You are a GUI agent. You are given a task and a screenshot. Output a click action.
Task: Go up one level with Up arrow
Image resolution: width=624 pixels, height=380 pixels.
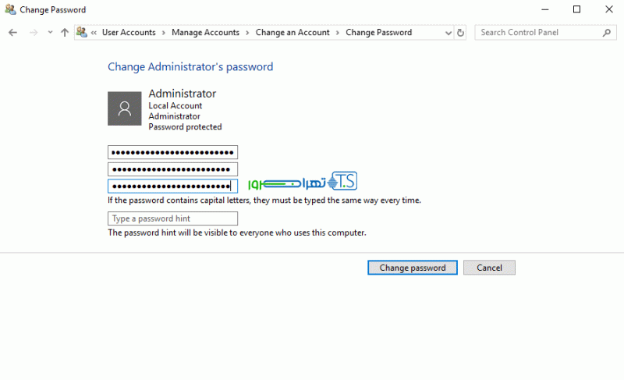pos(65,33)
